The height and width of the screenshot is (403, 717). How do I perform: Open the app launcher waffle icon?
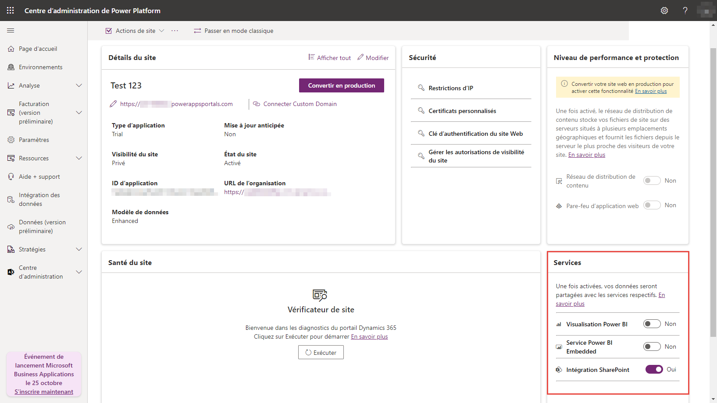tap(11, 11)
